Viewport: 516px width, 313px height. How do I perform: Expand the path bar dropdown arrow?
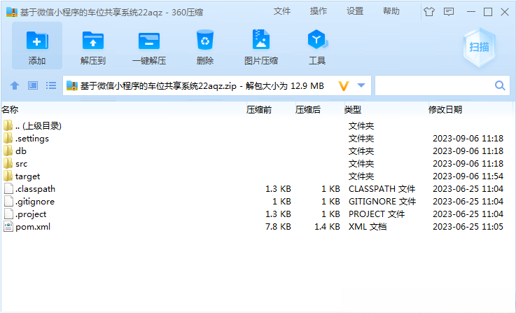pos(361,85)
